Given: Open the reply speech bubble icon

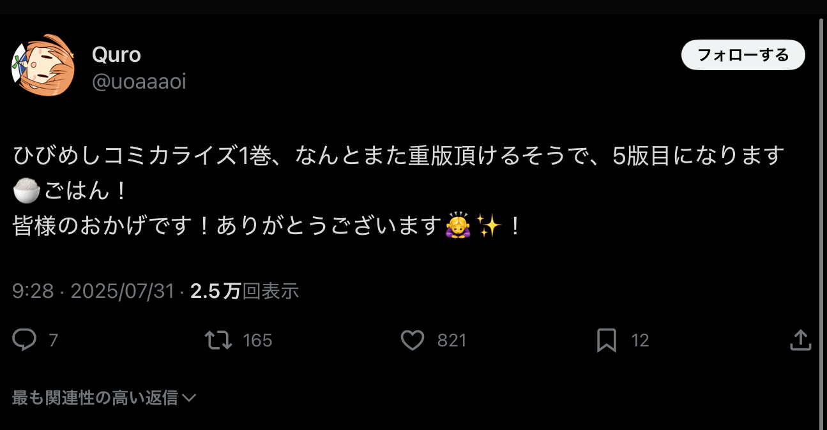Looking at the screenshot, I should tap(24, 340).
